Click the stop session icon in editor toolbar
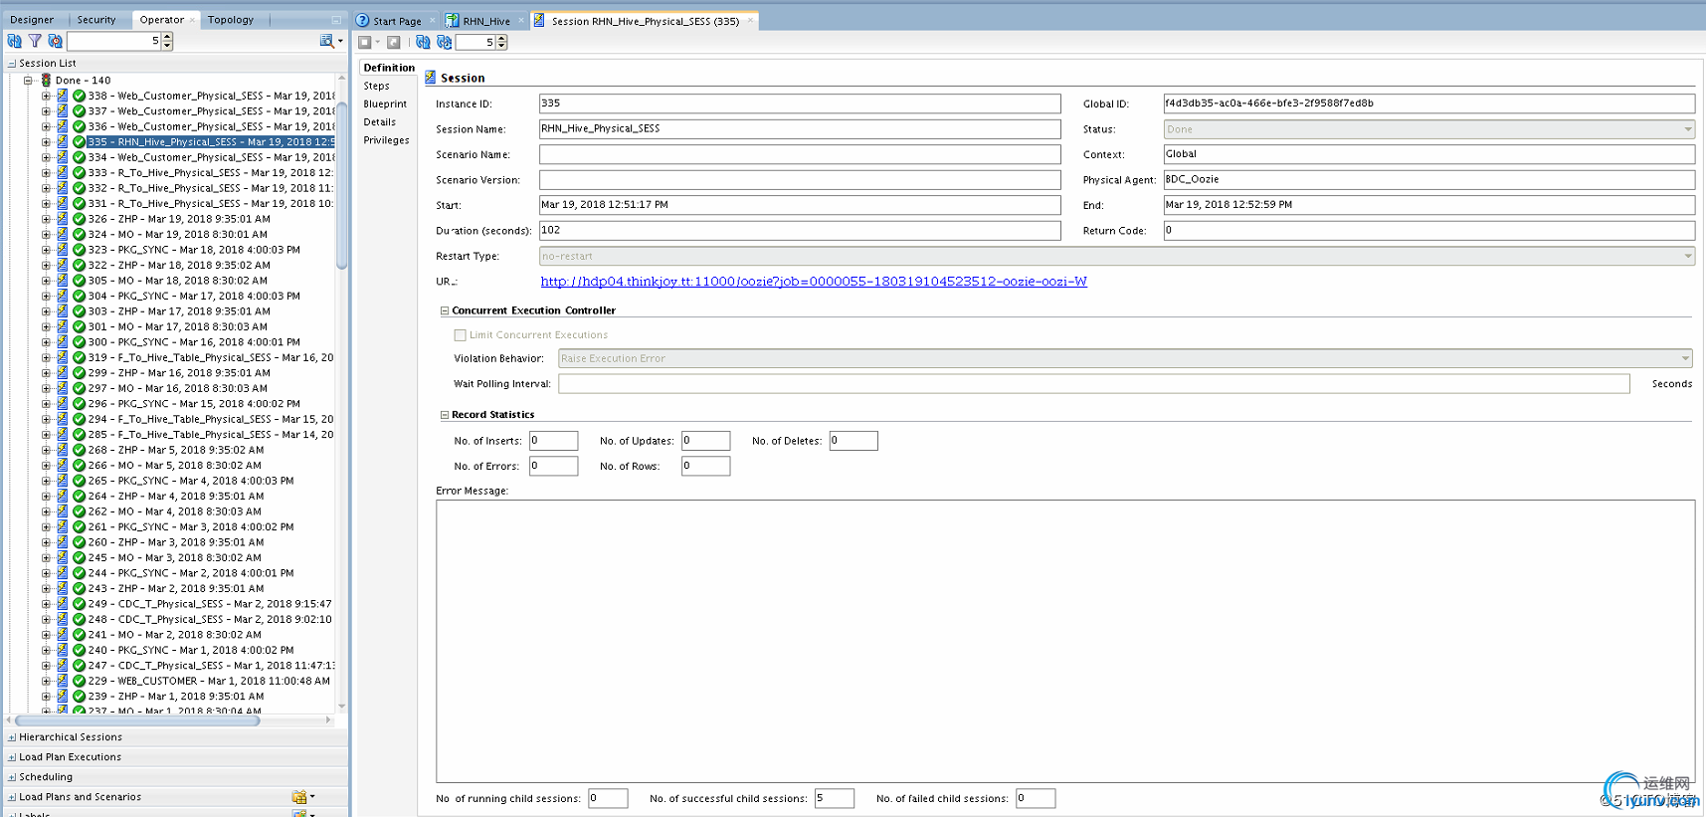The image size is (1706, 817). [x=365, y=42]
